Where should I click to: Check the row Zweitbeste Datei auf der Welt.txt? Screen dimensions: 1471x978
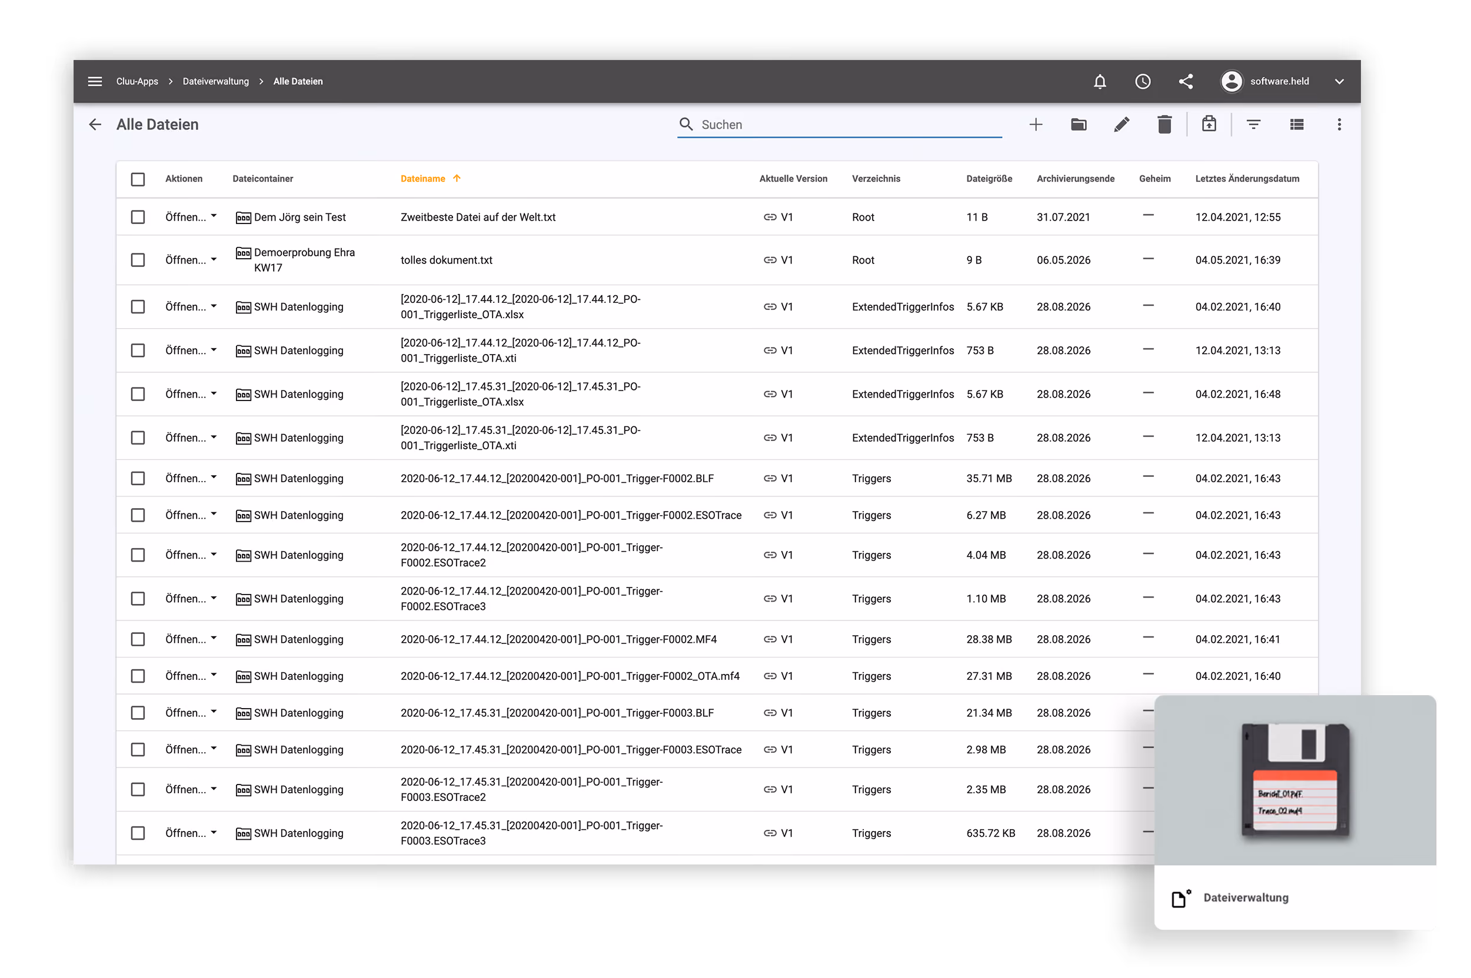(x=138, y=217)
